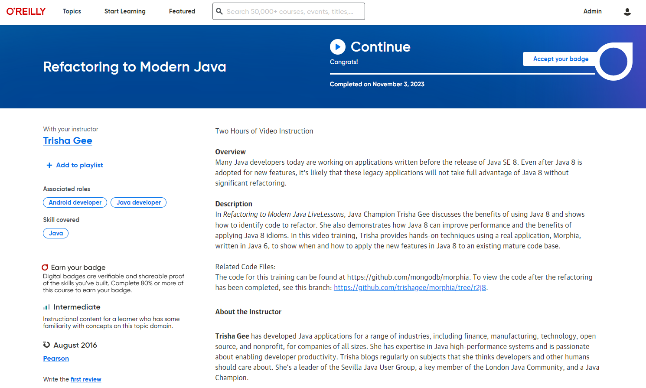Click the plus icon beside Add to playlist
Viewport: 646px width, 388px height.
coord(49,165)
